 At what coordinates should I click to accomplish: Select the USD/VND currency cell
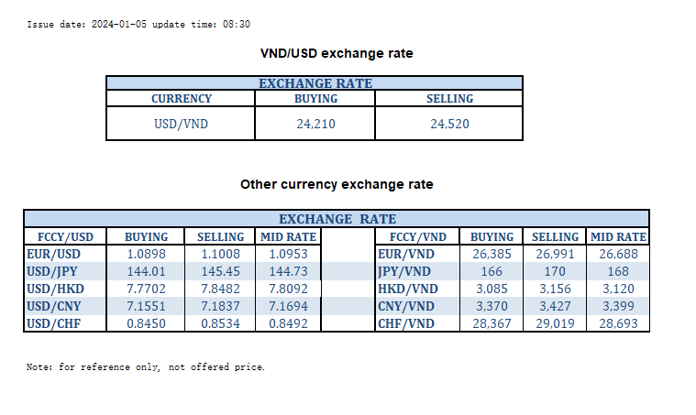pyautogui.click(x=181, y=124)
